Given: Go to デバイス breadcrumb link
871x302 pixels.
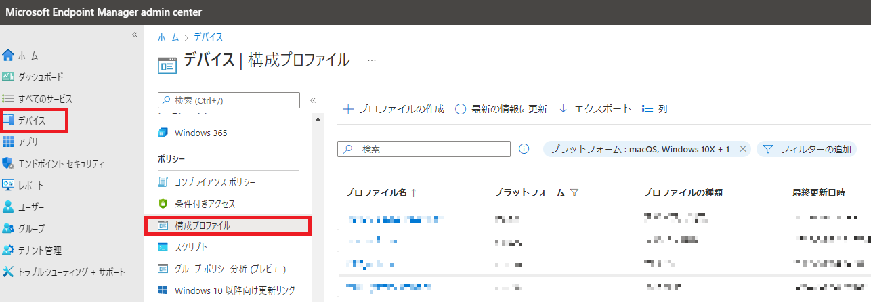Looking at the screenshot, I should [209, 37].
